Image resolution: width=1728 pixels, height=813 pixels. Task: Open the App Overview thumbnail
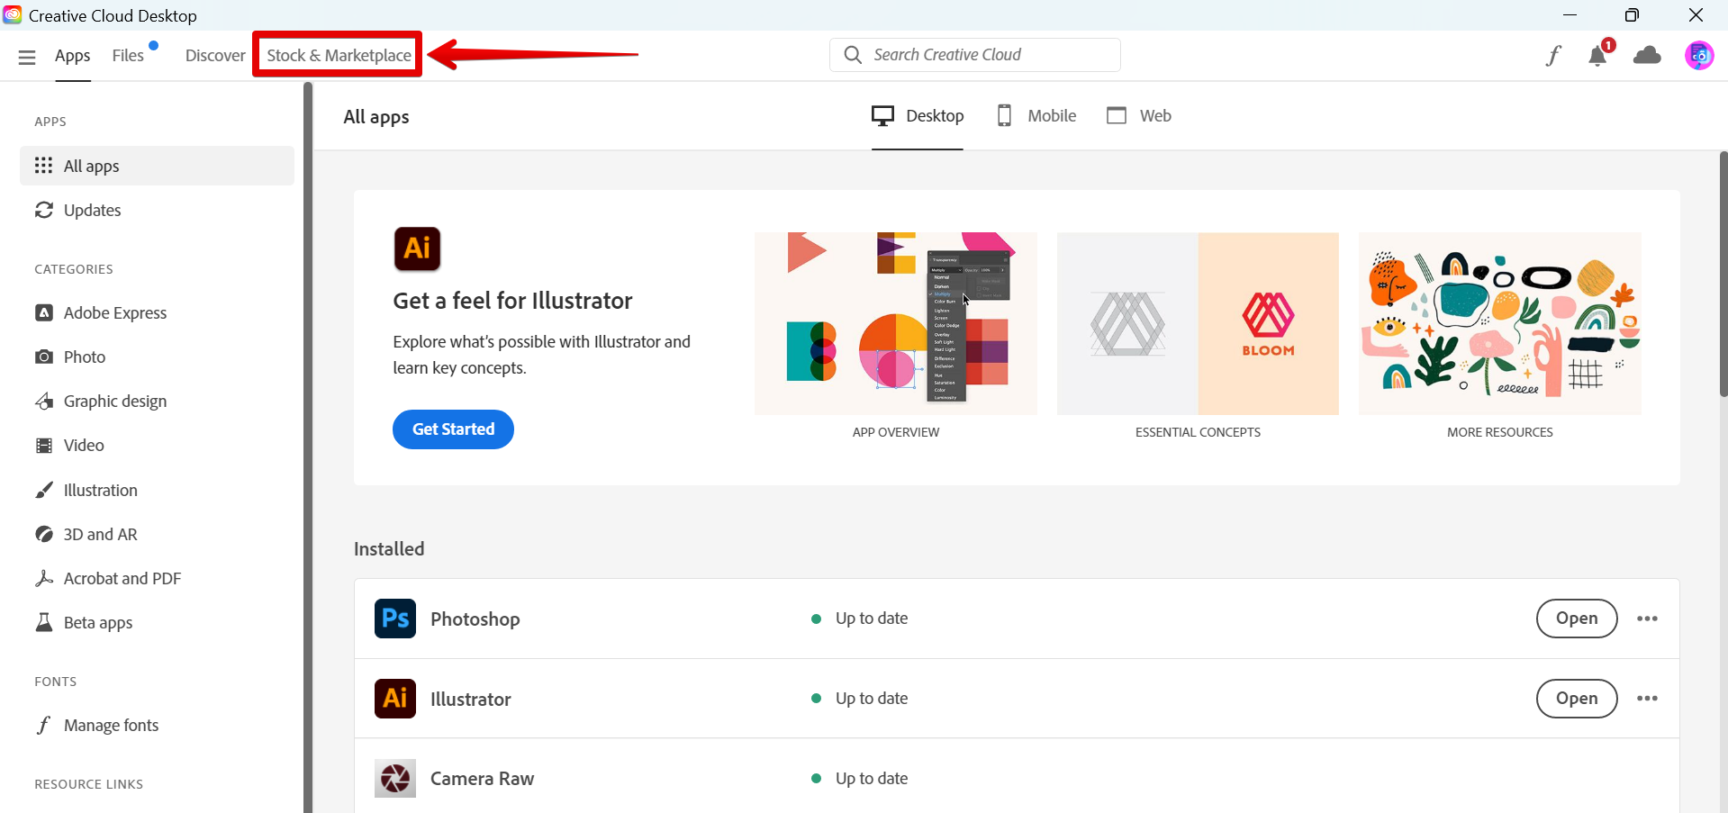coord(896,324)
